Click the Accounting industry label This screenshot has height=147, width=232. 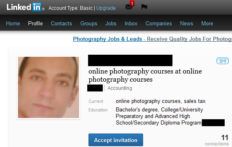point(120,88)
